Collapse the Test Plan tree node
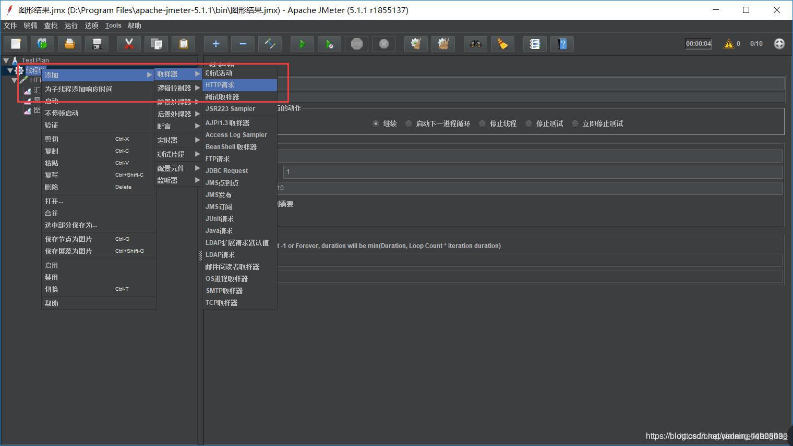Screen dimensions: 793x446 point(6,60)
